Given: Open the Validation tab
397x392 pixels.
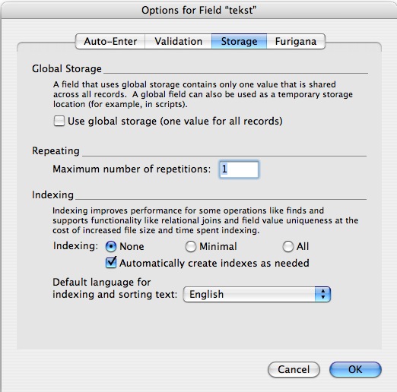Looking at the screenshot, I should tap(178, 41).
